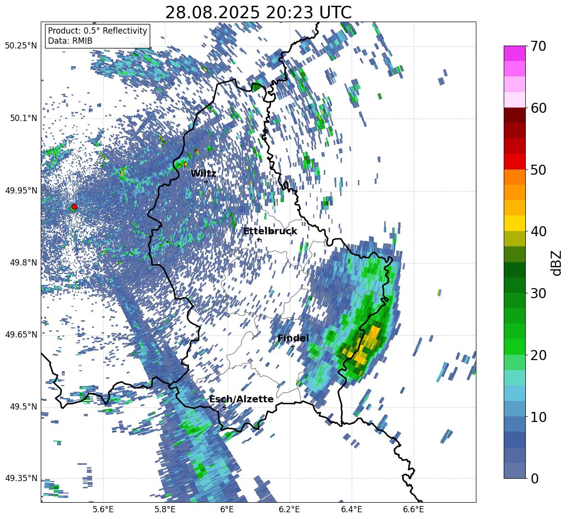Click the 'Data: RMIB' text
This screenshot has height=519, width=568.
[70, 41]
